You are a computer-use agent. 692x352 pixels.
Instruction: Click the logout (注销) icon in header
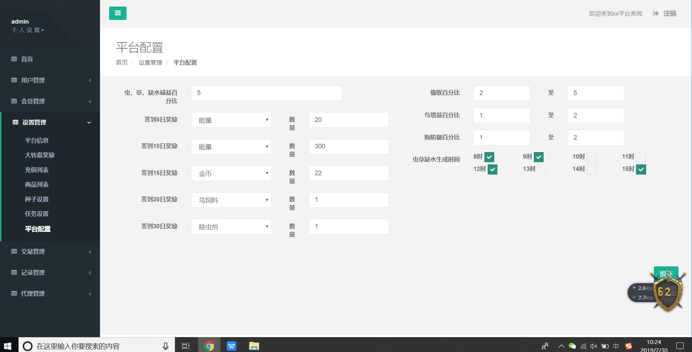point(656,13)
